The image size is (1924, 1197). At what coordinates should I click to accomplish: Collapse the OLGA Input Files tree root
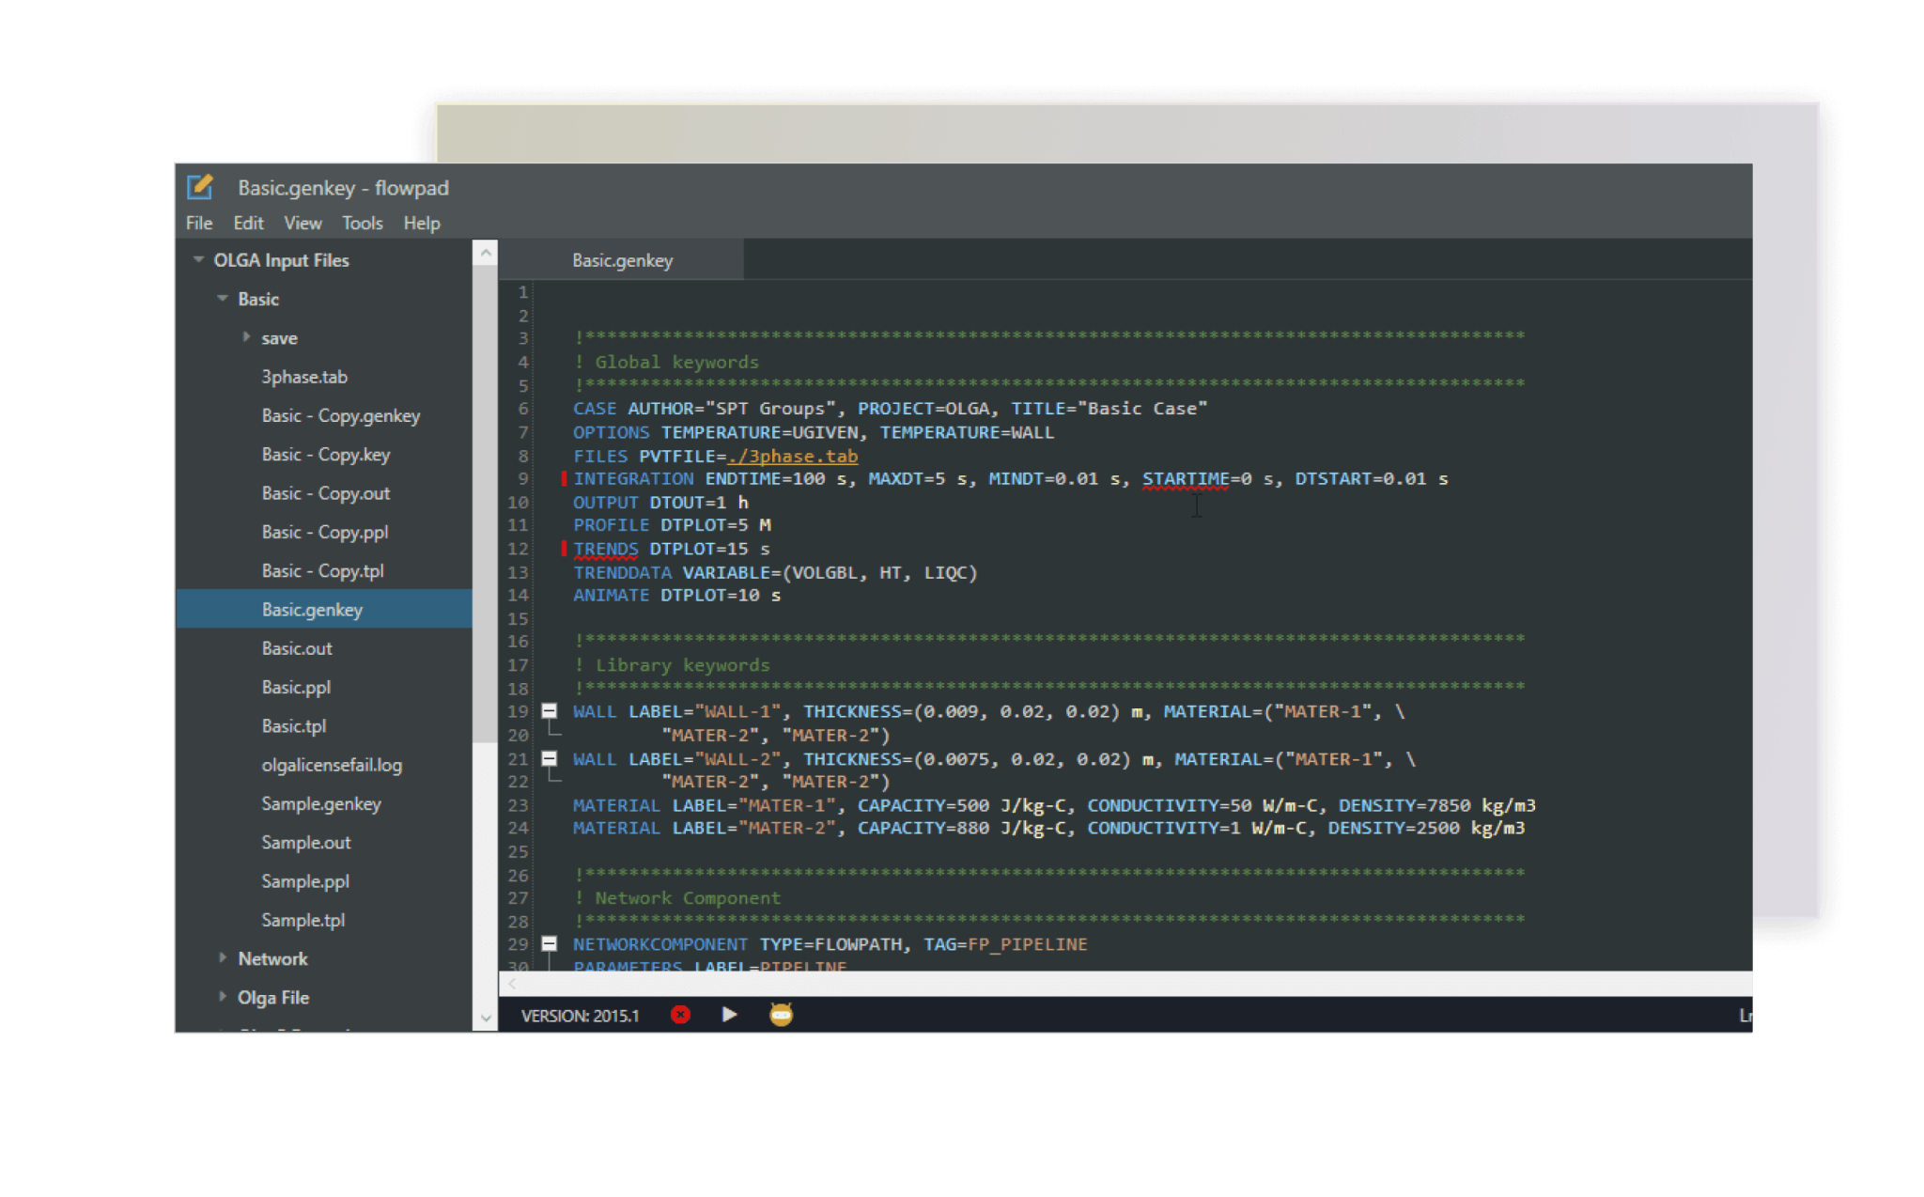click(x=198, y=260)
